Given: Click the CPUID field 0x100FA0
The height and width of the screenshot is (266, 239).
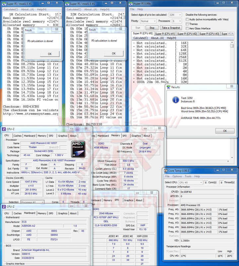Looking at the screenshot, I should (x=207, y=192).
